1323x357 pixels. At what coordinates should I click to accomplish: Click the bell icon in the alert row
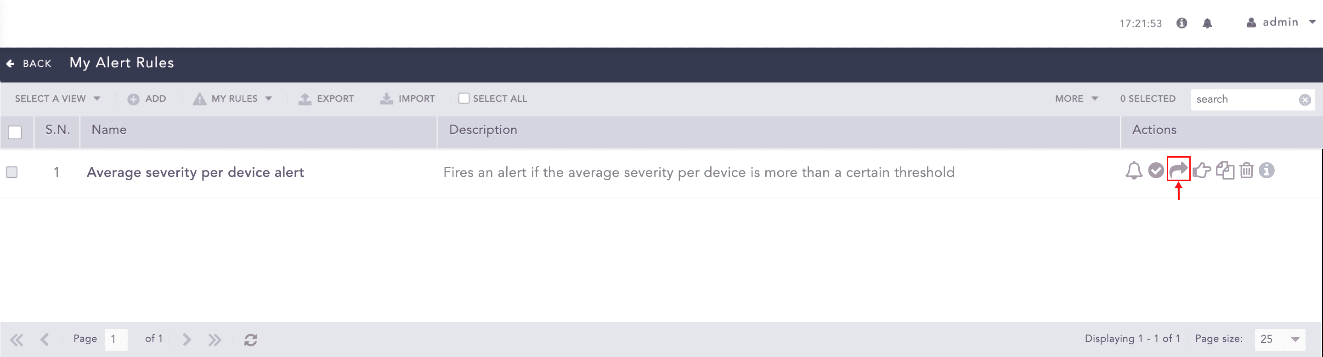pos(1133,170)
